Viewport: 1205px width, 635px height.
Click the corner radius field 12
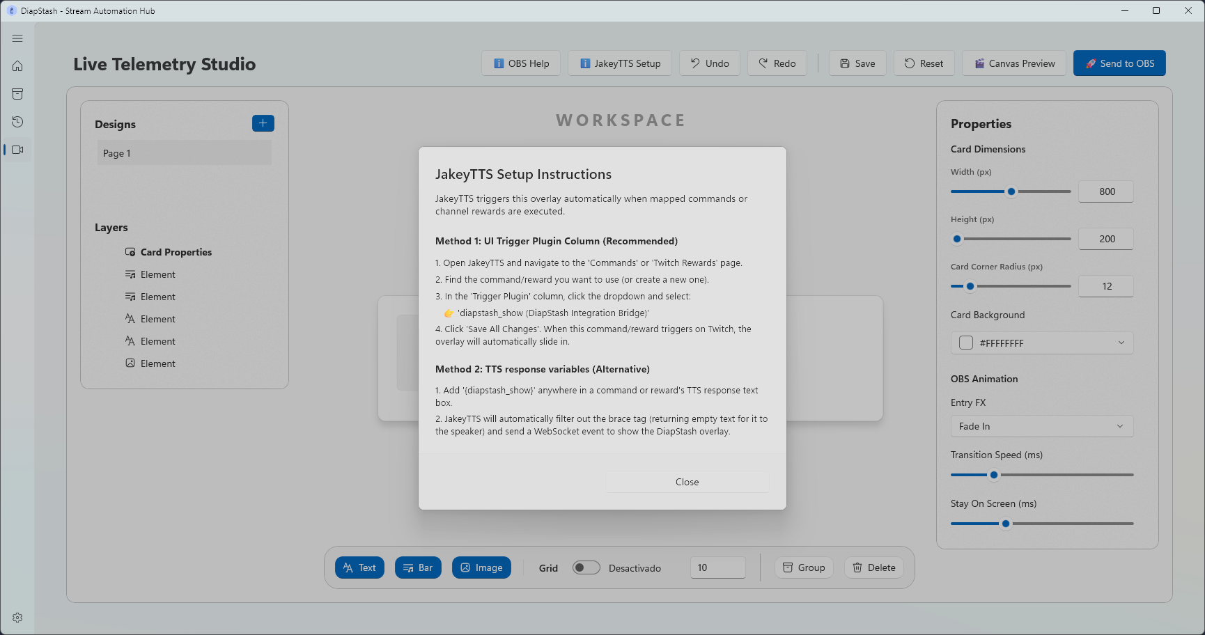(1106, 286)
